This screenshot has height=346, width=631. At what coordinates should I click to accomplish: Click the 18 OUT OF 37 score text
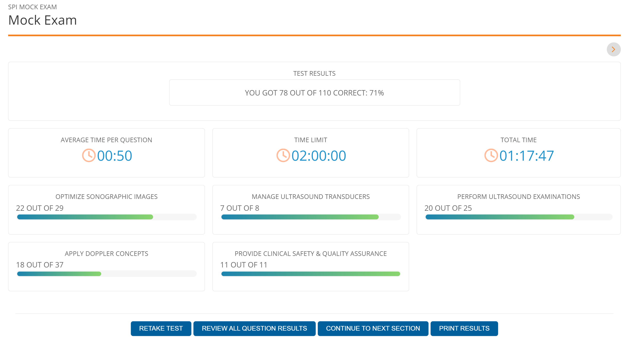click(40, 265)
